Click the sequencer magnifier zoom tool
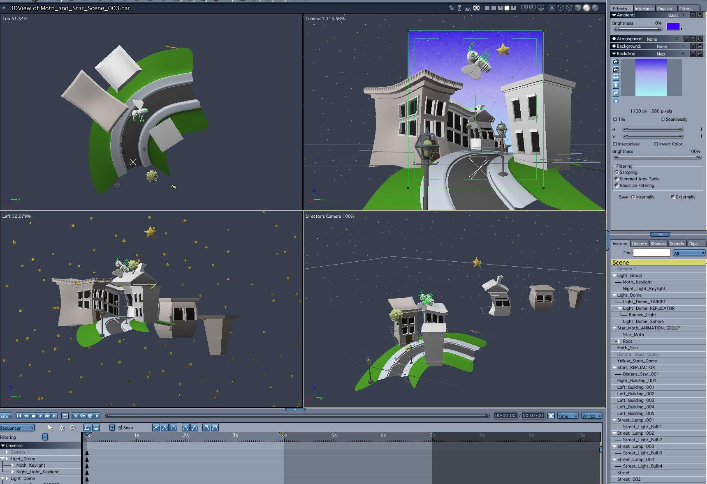707x484 pixels. [73, 428]
